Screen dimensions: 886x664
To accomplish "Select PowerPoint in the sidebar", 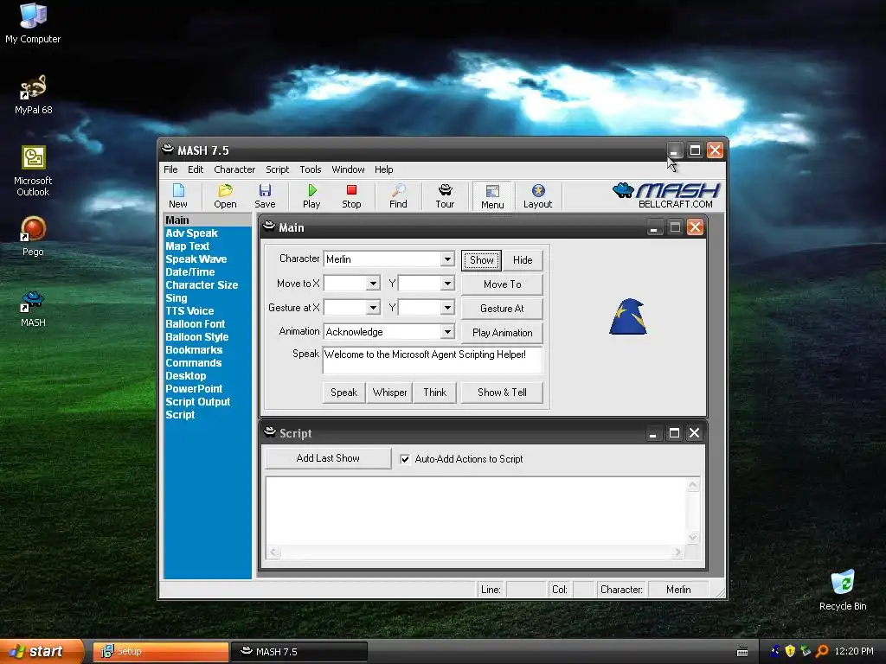I will coord(194,389).
